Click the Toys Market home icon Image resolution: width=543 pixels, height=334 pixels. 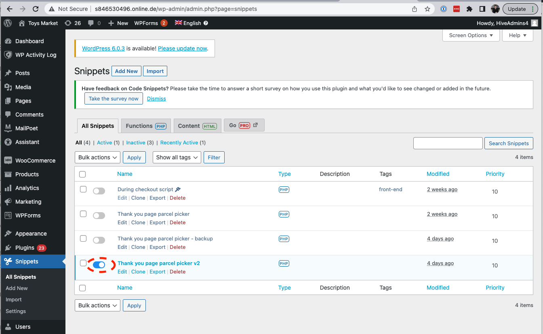(x=22, y=23)
